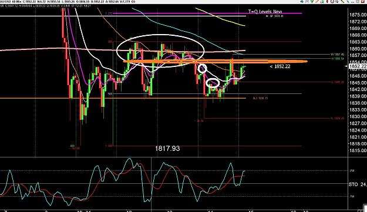The height and width of the screenshot is (212, 367).
Task: Click the 1824.00 price axis label
Action: (358, 130)
